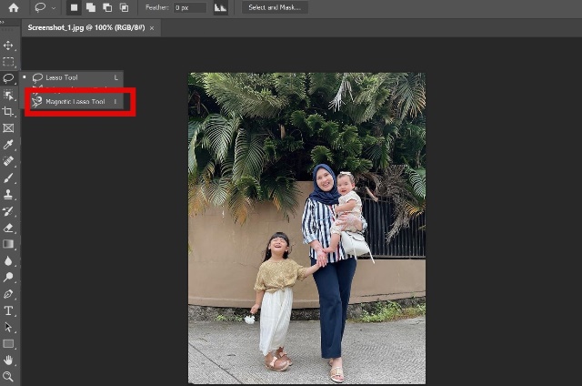Choose Lasso Tool from flyout menu
The image size is (582, 386).
72,77
